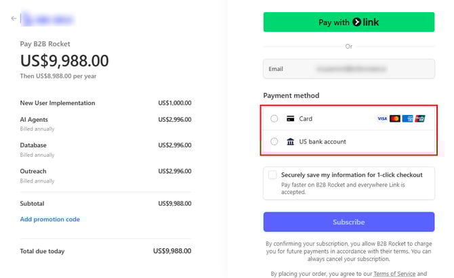Screen dimensions: 454x278
Task: Enable securely save my information checkbox
Action: (x=272, y=175)
